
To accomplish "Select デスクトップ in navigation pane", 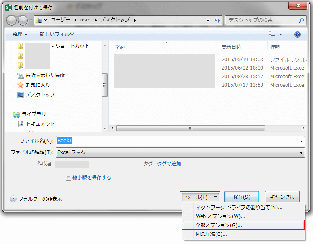I will coord(36,94).
